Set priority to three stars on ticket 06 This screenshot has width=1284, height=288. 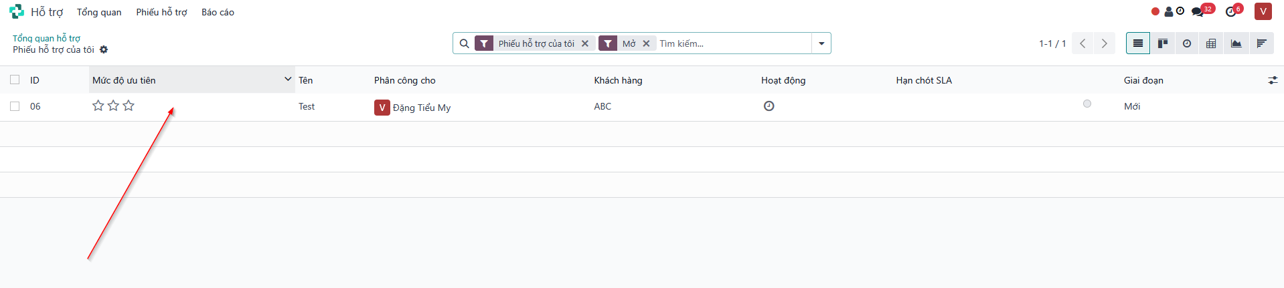click(129, 106)
